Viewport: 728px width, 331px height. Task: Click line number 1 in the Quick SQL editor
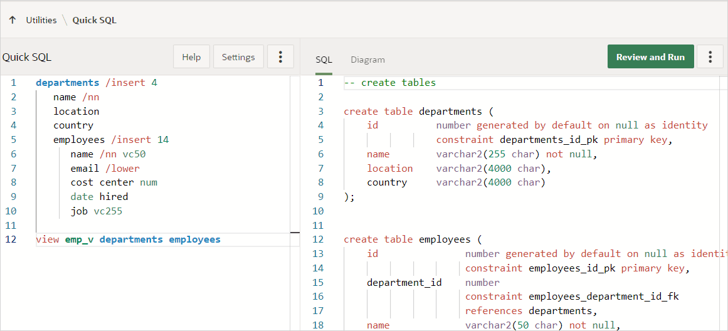13,83
